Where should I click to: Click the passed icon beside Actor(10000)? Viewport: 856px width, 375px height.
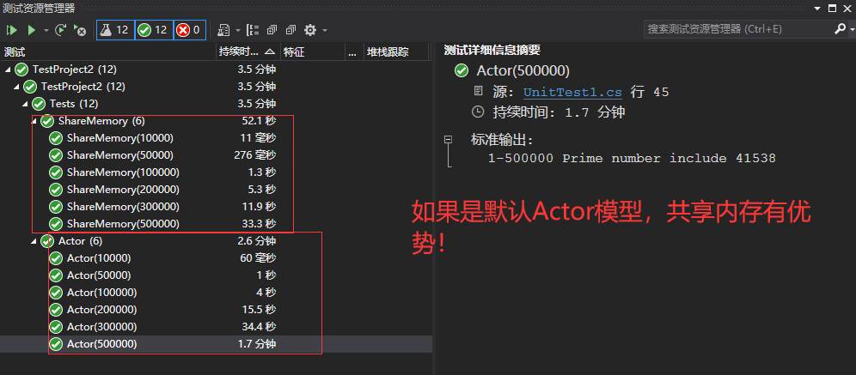[56, 258]
